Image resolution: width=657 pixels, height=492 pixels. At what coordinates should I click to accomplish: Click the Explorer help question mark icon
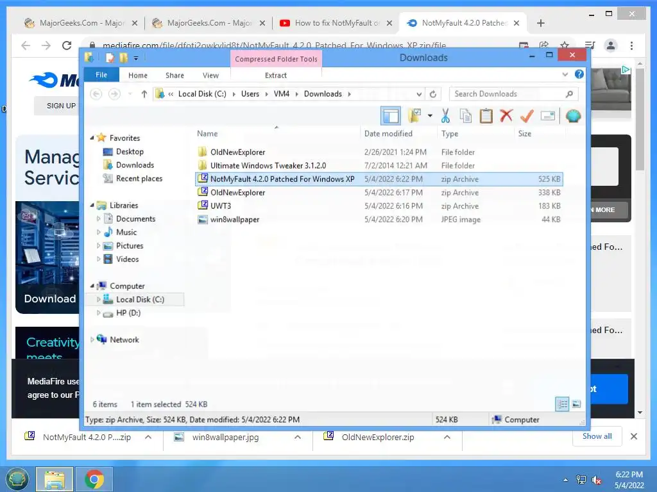pos(579,74)
